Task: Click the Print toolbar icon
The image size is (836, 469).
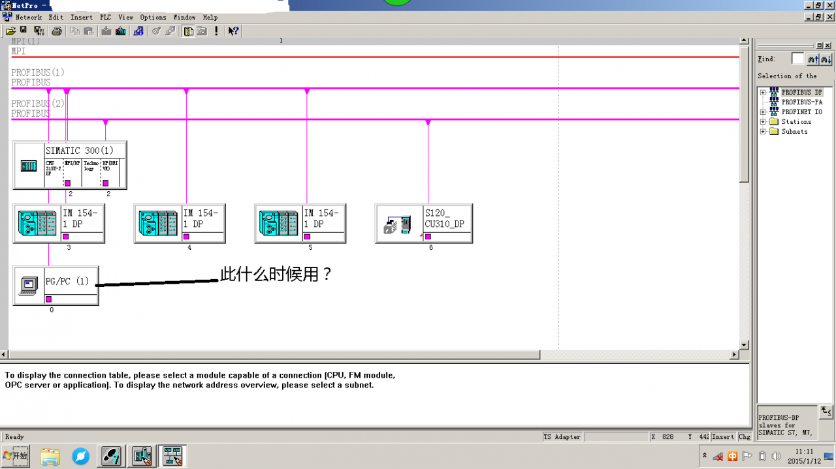Action: point(57,31)
